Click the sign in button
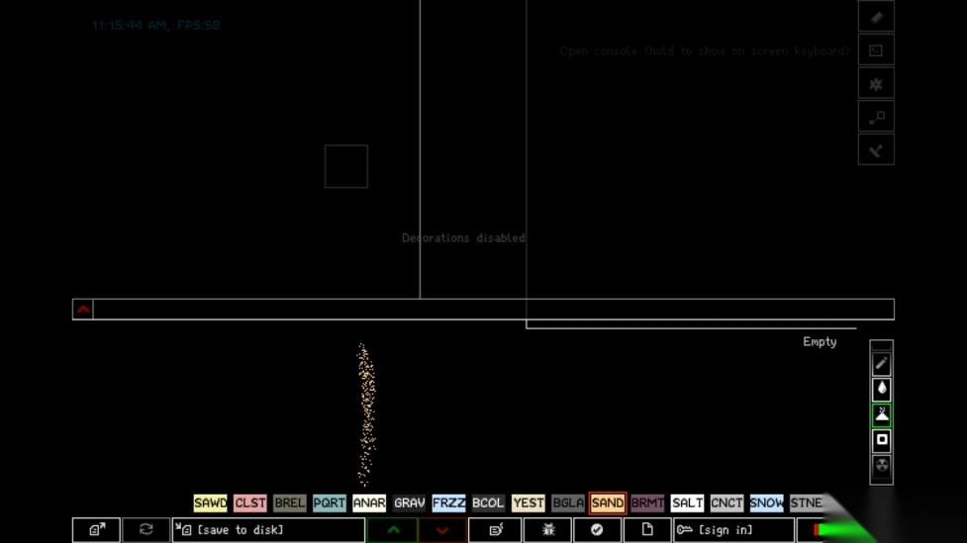Viewport: 967px width, 543px height. [x=733, y=530]
